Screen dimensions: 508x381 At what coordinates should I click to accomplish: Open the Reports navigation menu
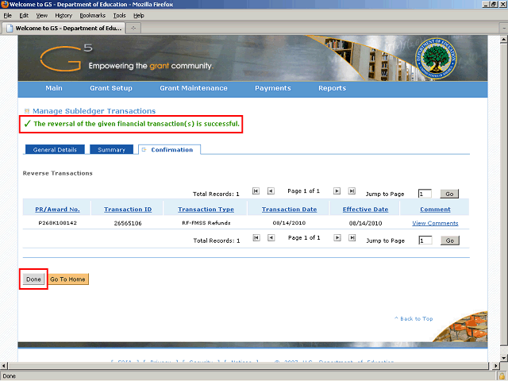pyautogui.click(x=332, y=88)
